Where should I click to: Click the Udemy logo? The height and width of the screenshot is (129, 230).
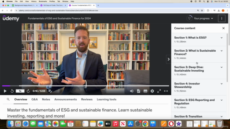click(x=11, y=18)
